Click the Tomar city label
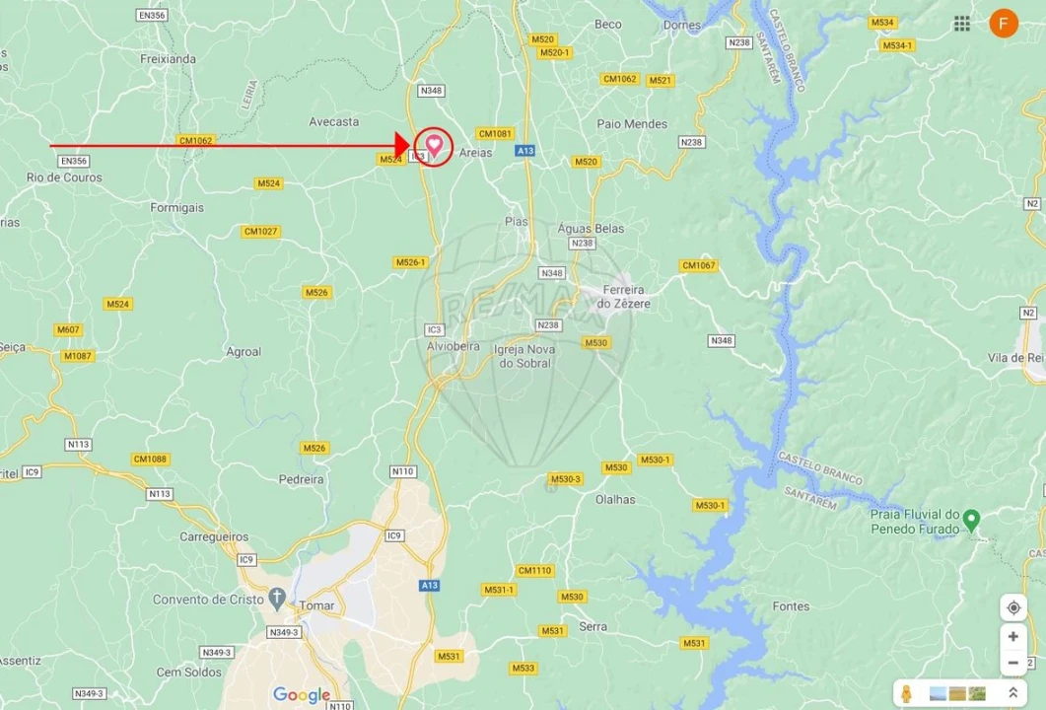 pos(316,605)
